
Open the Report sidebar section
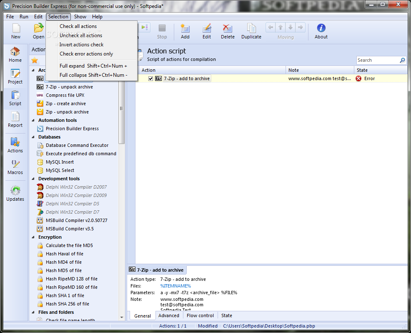pos(15,120)
